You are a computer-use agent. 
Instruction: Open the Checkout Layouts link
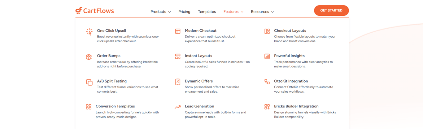[290, 31]
